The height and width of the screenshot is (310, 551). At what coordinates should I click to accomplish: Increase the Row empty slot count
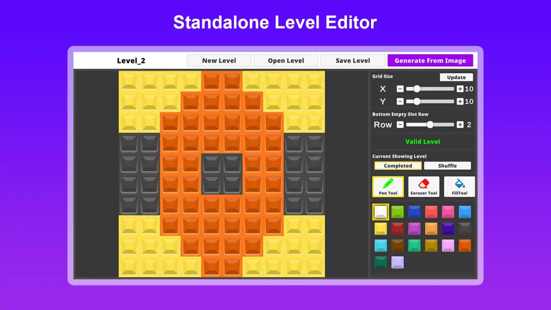[x=460, y=124]
